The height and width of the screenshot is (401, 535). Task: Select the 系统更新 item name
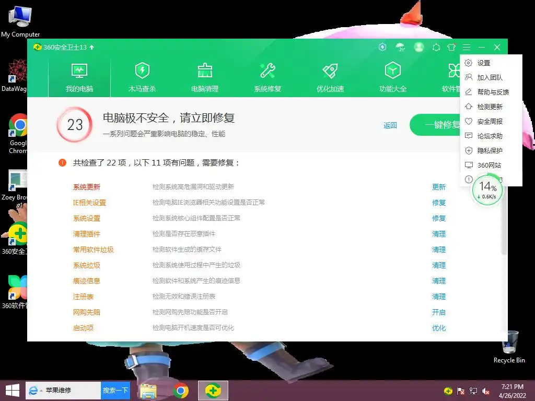coord(87,187)
